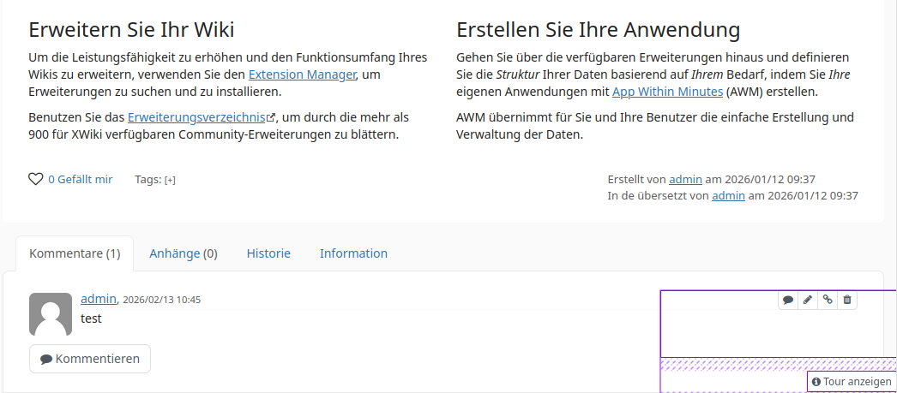Click the admin link after 'Erstellt von'
This screenshot has height=393, width=897.
[x=685, y=179]
